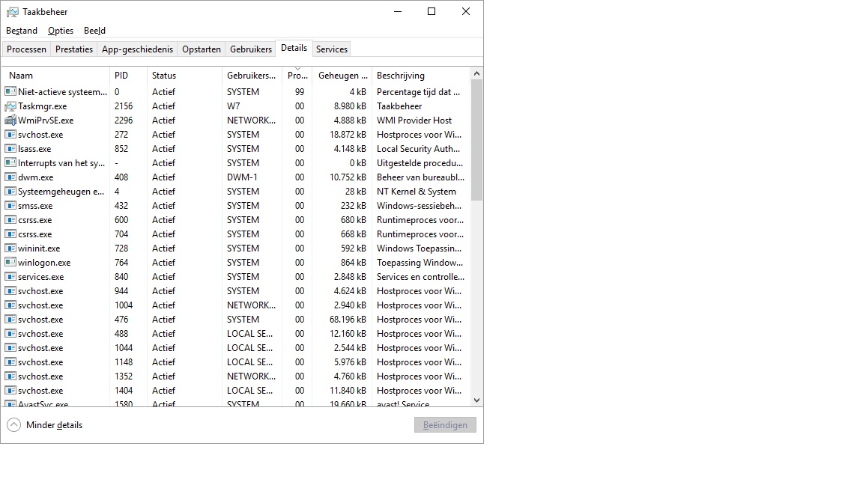Click the services.exe process icon
This screenshot has width=863, height=485.
(x=10, y=277)
